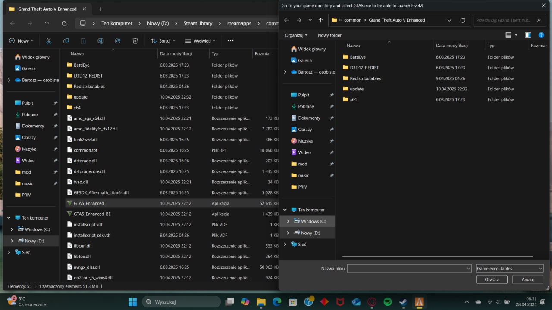
Task: Click the Rename icon in Explorer toolbar
Action: [100, 41]
